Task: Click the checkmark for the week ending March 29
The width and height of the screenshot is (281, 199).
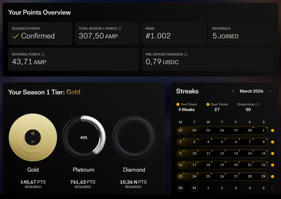Action: click(x=273, y=176)
